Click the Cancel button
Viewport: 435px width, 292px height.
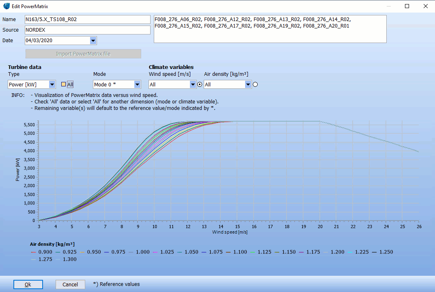70,284
